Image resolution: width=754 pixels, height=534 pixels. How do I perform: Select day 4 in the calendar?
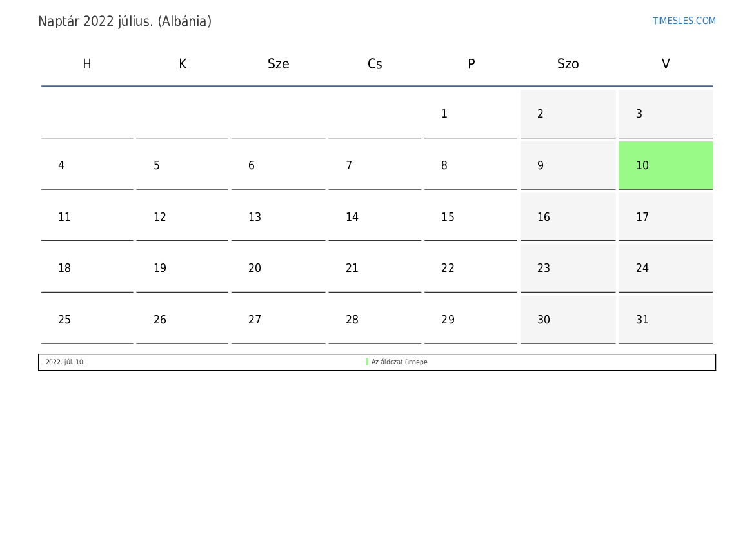pyautogui.click(x=61, y=165)
